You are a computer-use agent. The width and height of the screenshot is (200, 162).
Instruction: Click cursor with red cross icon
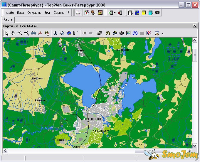(149, 33)
